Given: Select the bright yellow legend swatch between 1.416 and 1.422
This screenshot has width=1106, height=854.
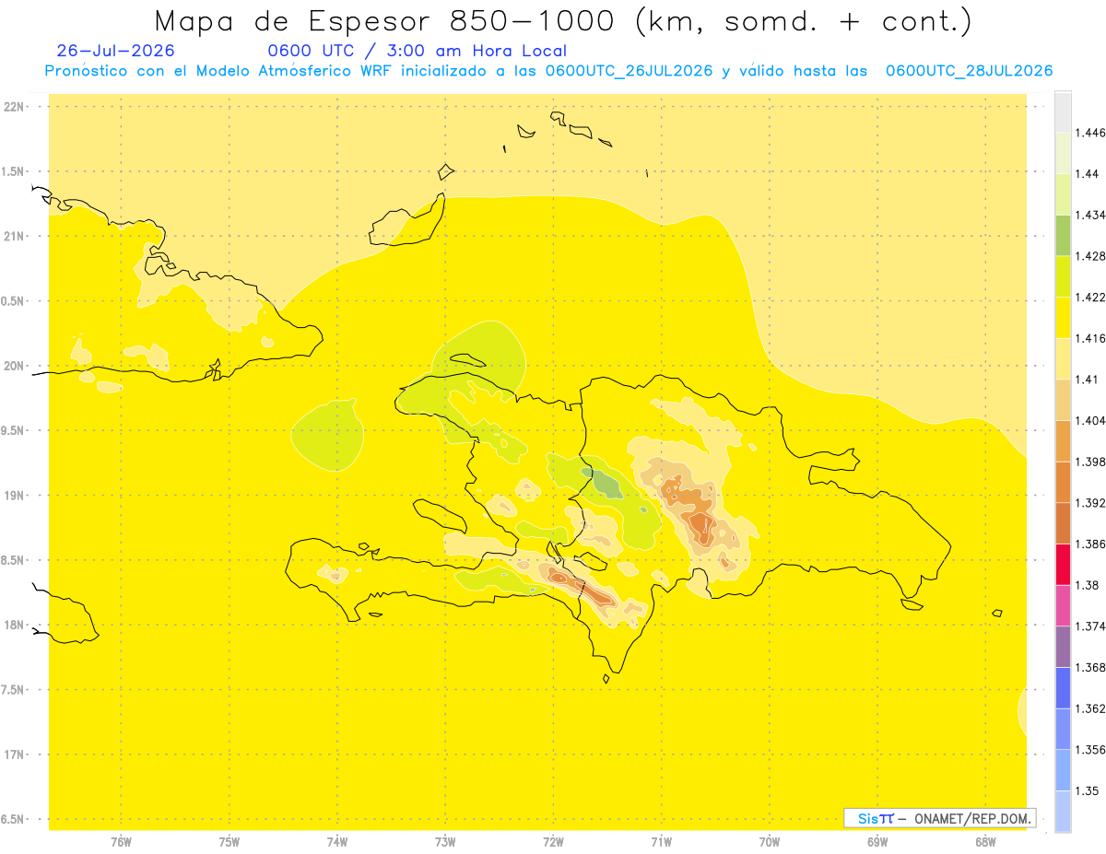Looking at the screenshot, I should (x=1063, y=318).
